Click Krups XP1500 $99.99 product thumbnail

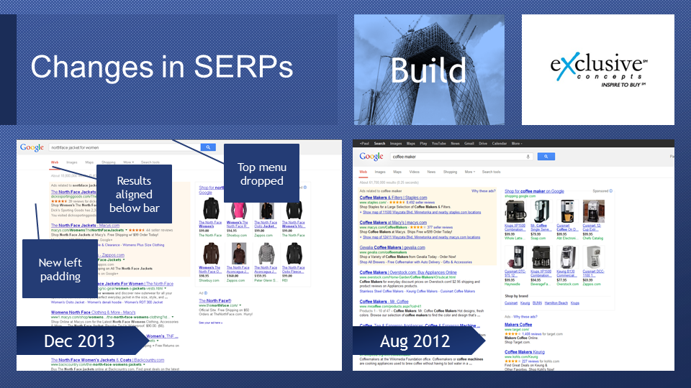(515, 211)
